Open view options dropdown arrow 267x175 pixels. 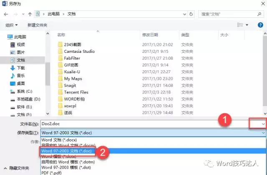[x=247, y=25]
